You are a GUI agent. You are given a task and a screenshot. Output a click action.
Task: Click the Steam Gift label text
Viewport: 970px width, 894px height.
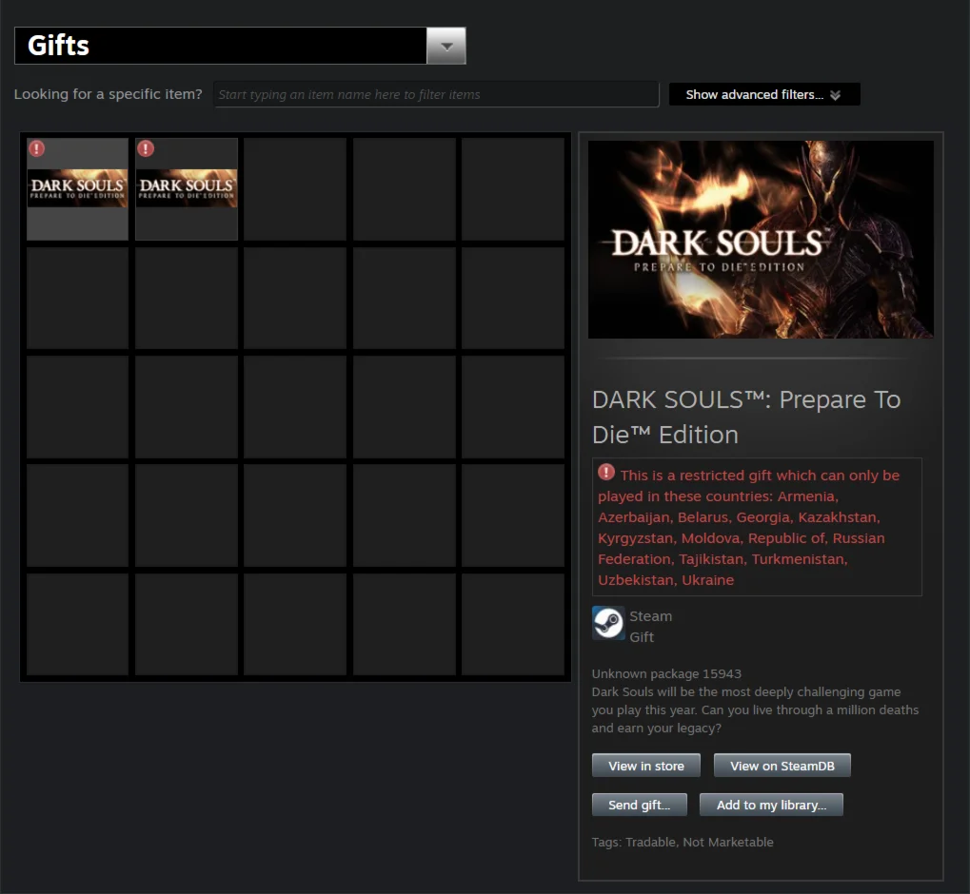click(650, 627)
